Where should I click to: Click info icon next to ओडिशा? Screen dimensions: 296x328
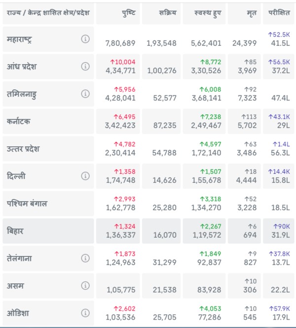click(x=85, y=313)
